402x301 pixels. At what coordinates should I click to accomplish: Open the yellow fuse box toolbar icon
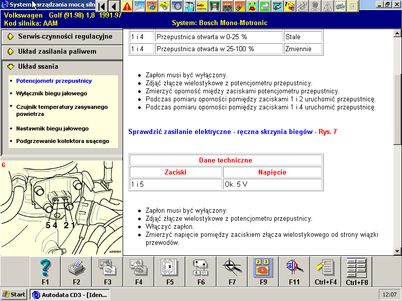[x=353, y=6]
